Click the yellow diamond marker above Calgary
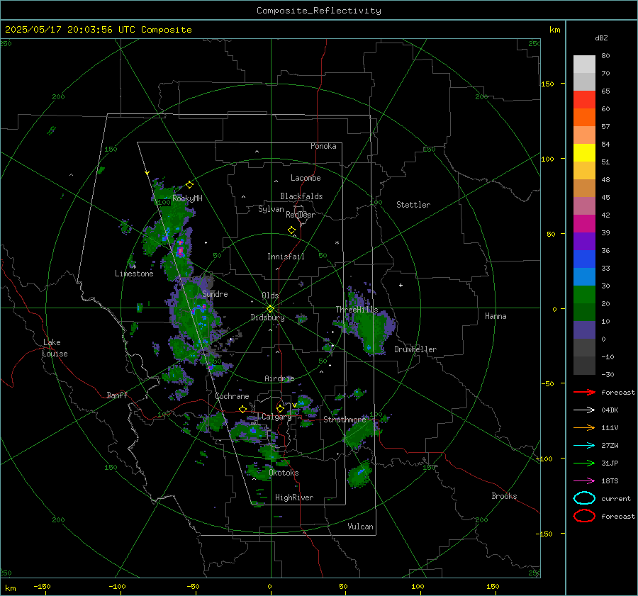 coord(280,408)
